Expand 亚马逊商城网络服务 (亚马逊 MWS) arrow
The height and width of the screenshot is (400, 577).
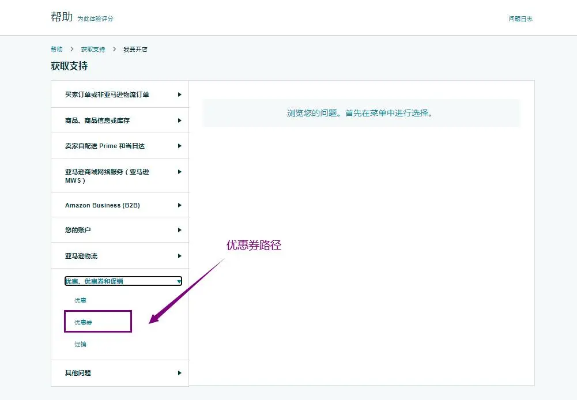coord(180,172)
